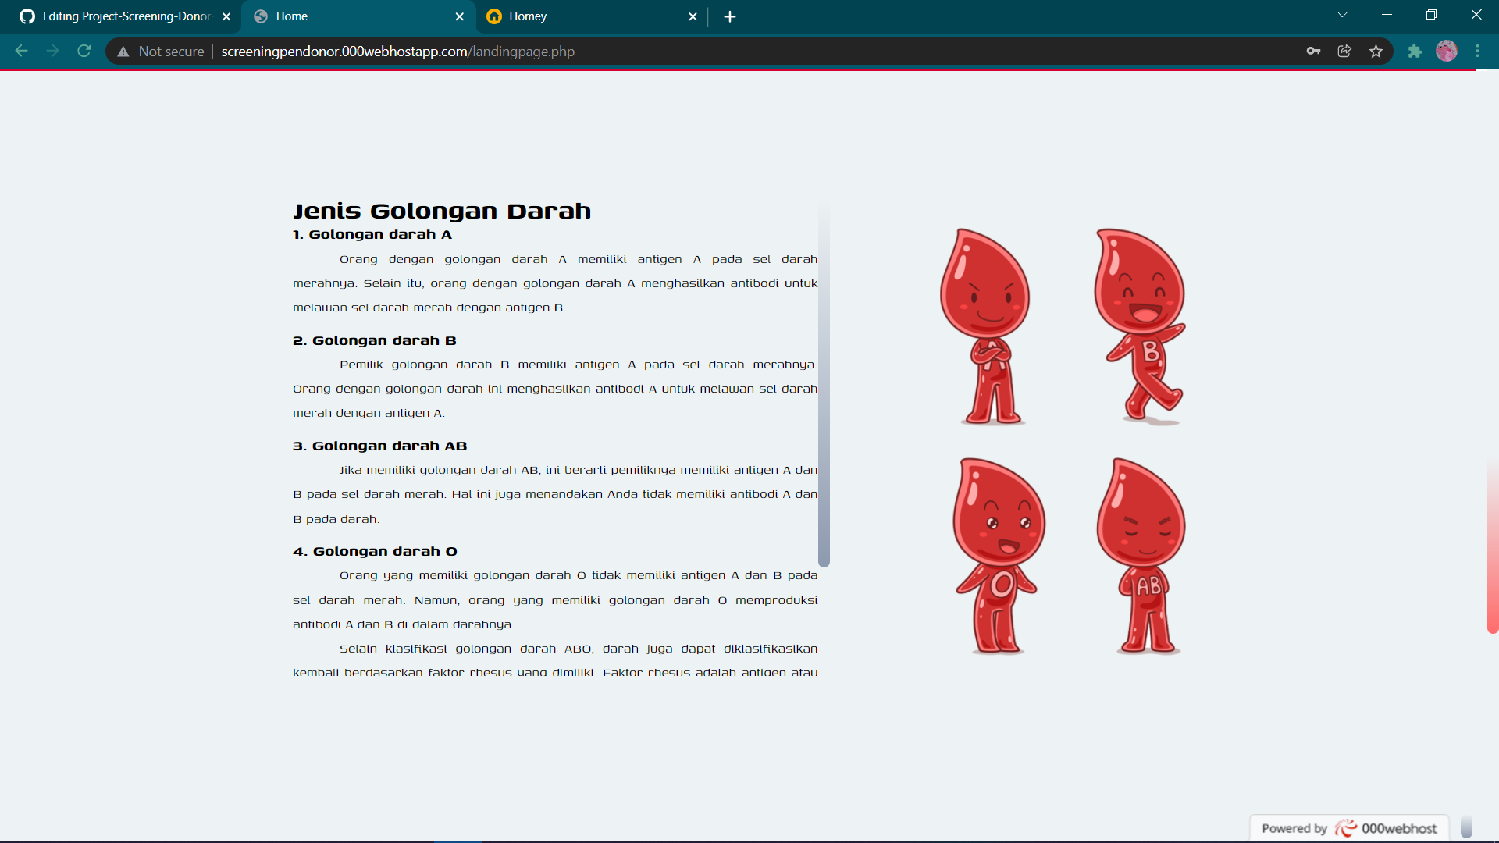Expand site details by clicking Not secure label
The width and height of the screenshot is (1499, 843).
coord(171,52)
